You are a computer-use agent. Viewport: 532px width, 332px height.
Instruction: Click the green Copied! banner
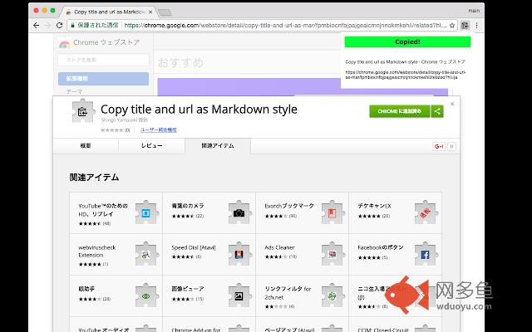pos(407,42)
